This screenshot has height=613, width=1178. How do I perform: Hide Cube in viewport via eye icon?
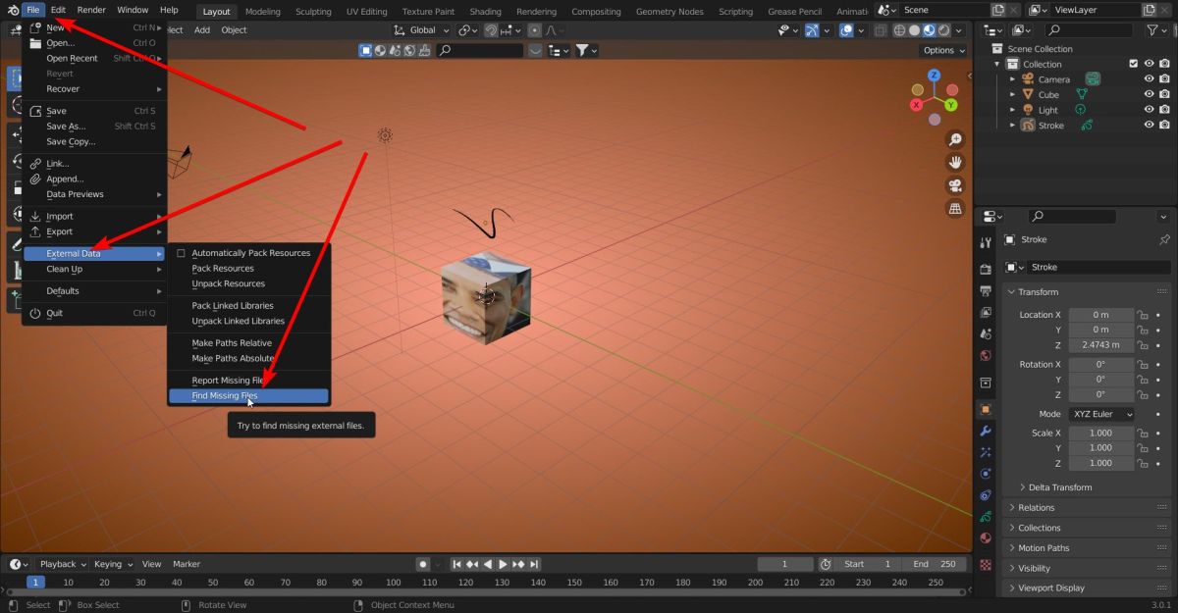coord(1149,95)
